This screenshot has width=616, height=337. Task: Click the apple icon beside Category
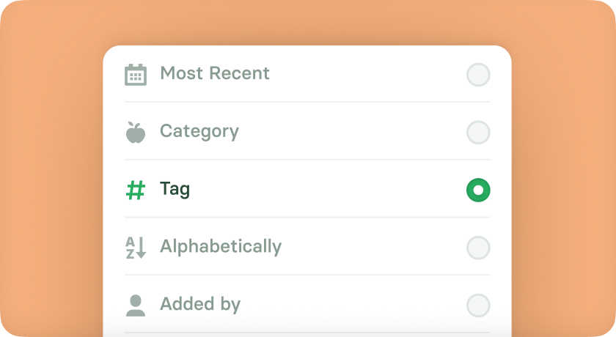[x=136, y=132]
